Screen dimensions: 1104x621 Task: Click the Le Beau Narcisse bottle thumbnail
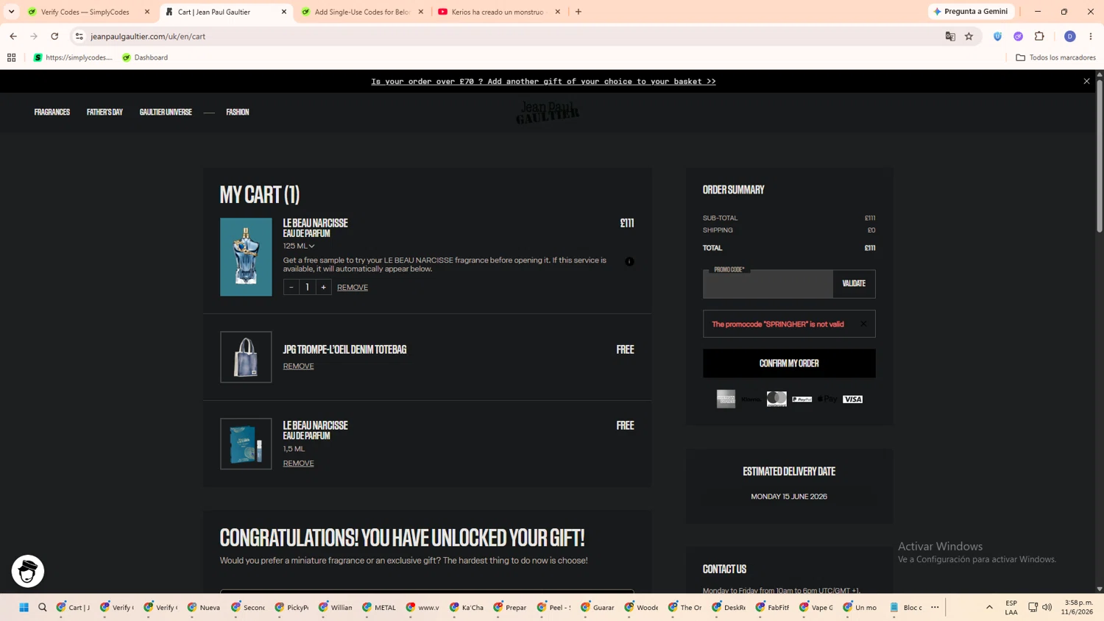coord(246,257)
